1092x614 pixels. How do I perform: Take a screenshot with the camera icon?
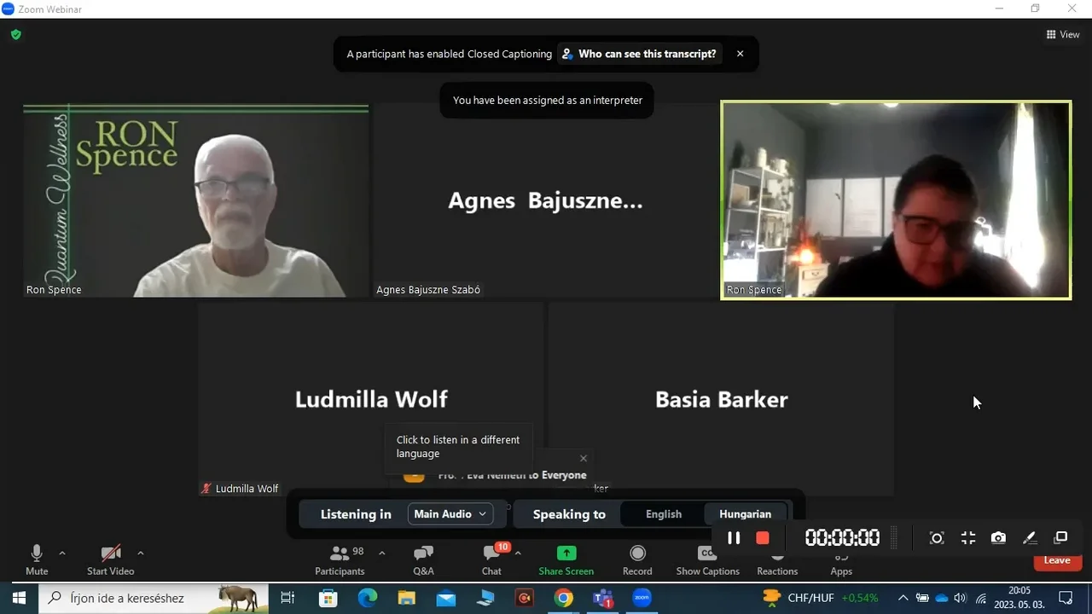998,538
